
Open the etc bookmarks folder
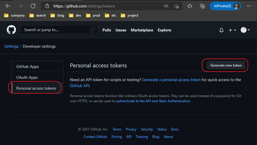tap(110, 15)
